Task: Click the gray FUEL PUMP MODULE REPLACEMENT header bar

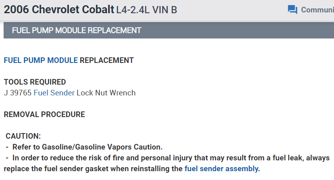Action: point(168,30)
